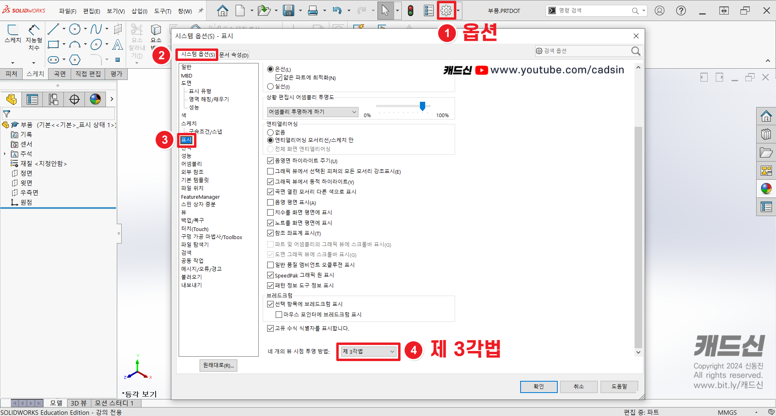Switch to the 스케치 ribbon tab
776x416 pixels.
[35, 74]
